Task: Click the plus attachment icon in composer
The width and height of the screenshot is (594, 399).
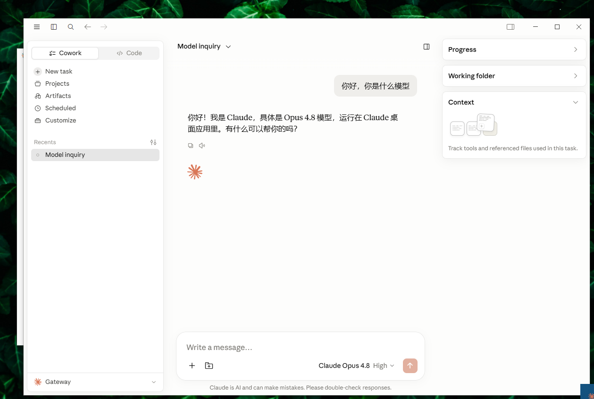Action: click(x=192, y=366)
